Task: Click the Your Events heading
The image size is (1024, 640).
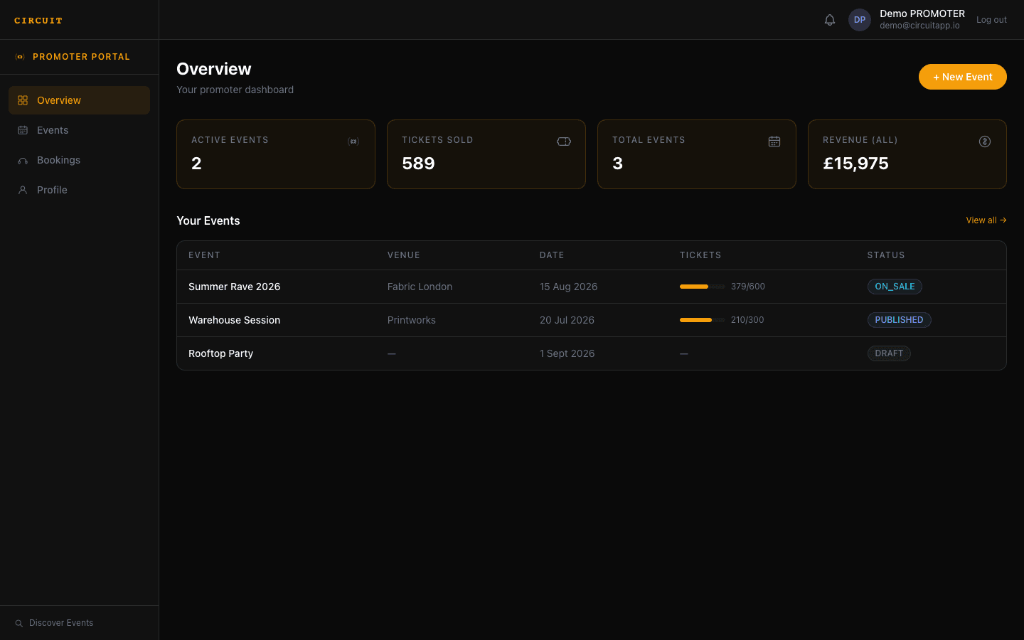Action: [x=208, y=220]
